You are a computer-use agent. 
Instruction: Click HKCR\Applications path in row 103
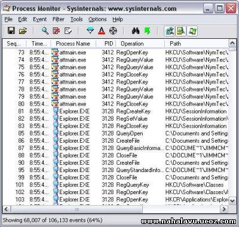click(197, 200)
